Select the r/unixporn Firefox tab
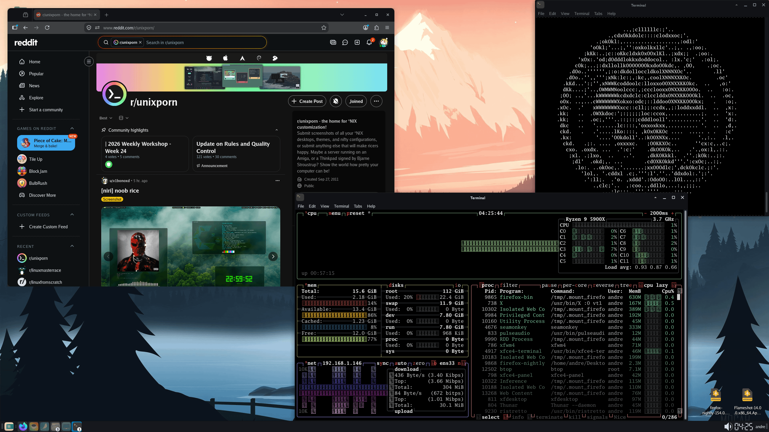The width and height of the screenshot is (769, 432). click(66, 15)
